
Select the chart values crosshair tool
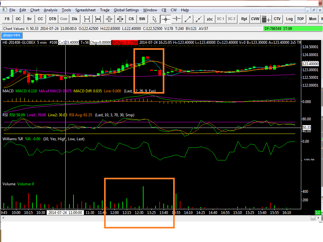[166, 19]
